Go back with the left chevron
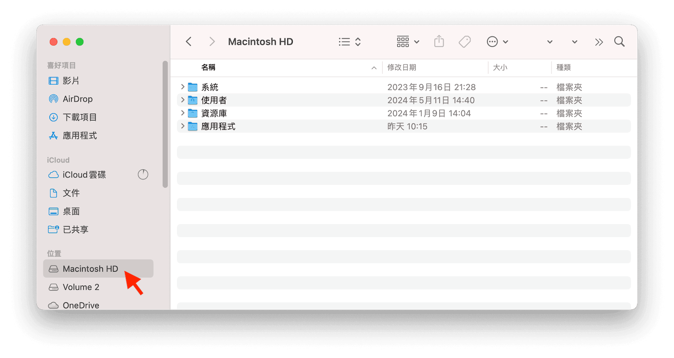The image size is (674, 358). [x=189, y=42]
